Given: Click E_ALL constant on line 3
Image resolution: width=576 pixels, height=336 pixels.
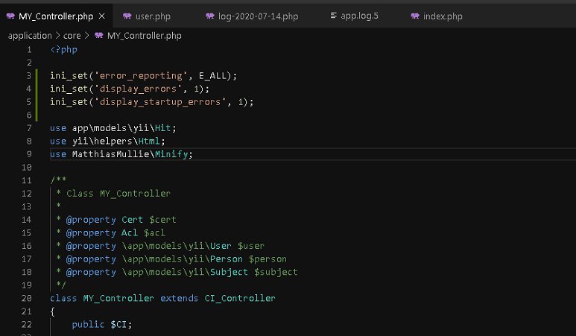Looking at the screenshot, I should pos(212,76).
